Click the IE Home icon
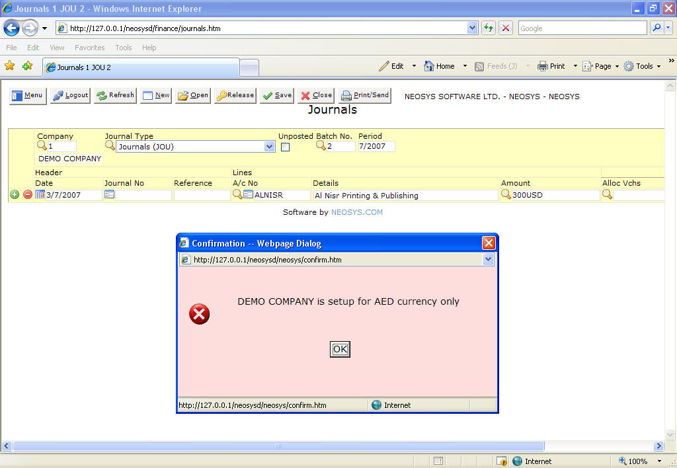 [x=428, y=66]
